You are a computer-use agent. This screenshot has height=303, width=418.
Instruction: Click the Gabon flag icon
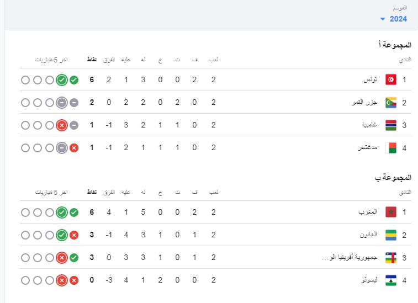pyautogui.click(x=390, y=235)
